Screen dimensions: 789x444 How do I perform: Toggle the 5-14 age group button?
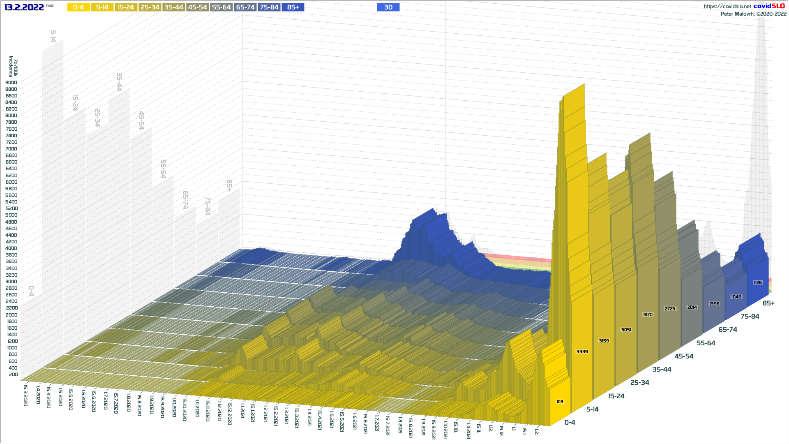pos(102,7)
